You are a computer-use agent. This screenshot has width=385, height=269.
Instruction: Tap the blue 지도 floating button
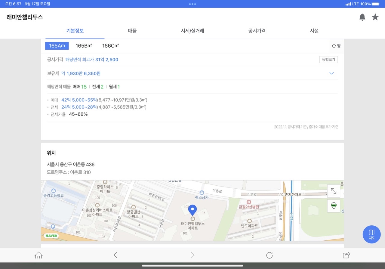[x=372, y=234]
